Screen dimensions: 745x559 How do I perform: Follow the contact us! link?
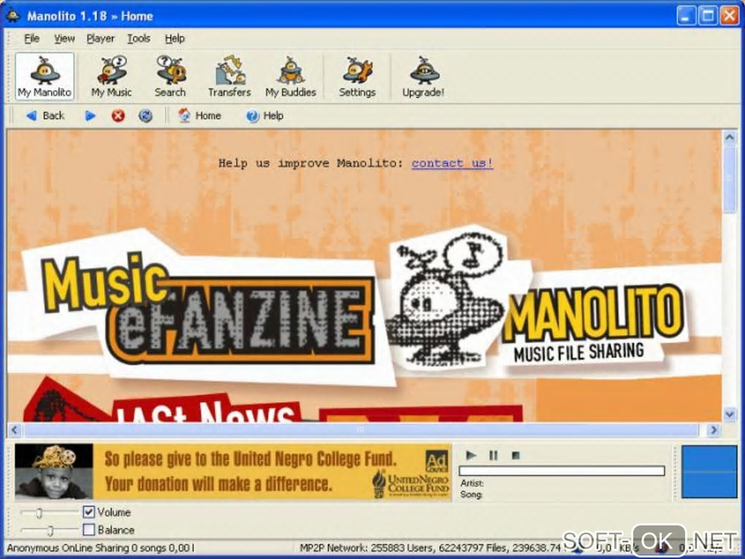452,163
